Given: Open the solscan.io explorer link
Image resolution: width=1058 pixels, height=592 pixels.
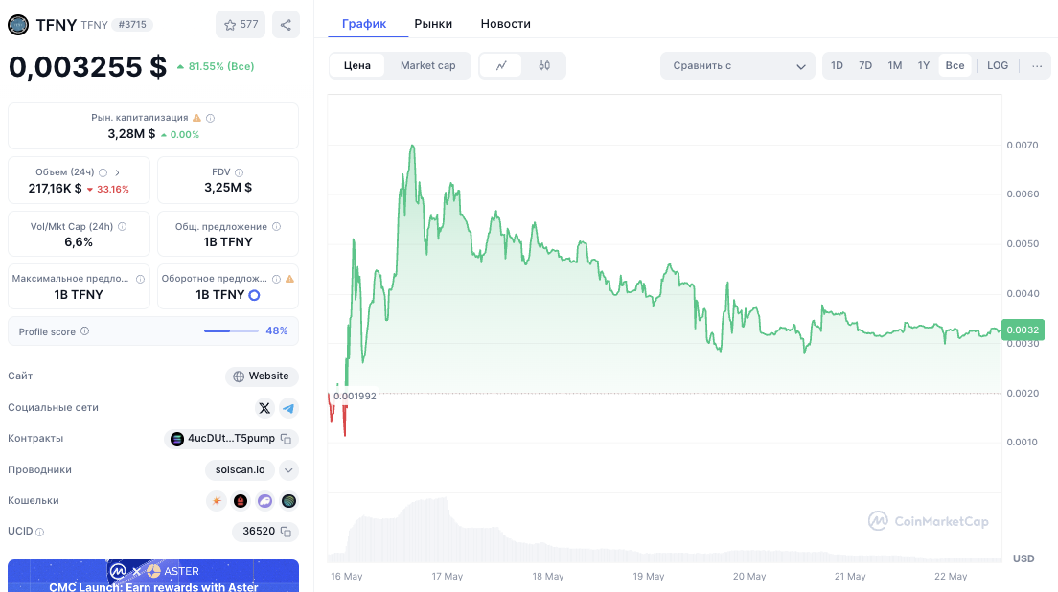Looking at the screenshot, I should (x=241, y=470).
